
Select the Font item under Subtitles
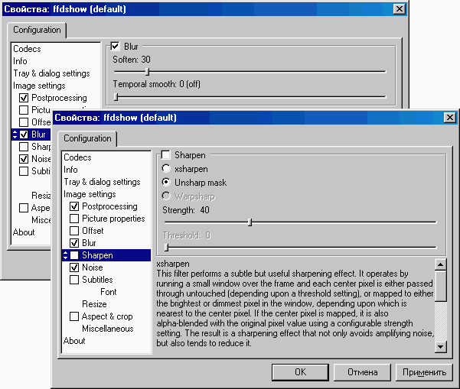click(x=109, y=292)
